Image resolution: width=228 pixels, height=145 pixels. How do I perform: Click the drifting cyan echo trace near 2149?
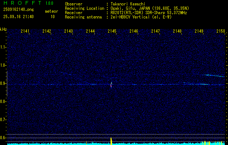click(x=213, y=75)
